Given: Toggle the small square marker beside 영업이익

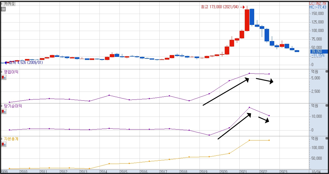Looking at the screenshot, I should point(2,71).
